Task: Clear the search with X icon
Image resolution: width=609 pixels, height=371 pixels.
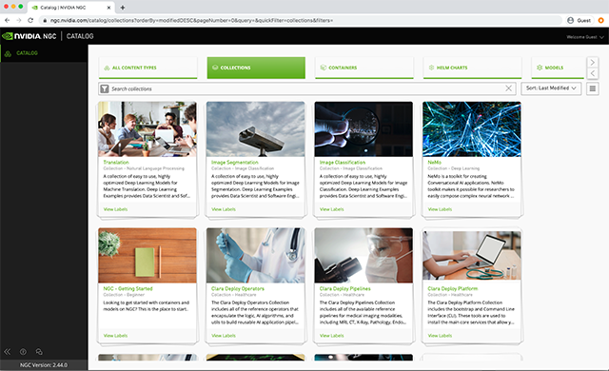Action: pyautogui.click(x=508, y=88)
